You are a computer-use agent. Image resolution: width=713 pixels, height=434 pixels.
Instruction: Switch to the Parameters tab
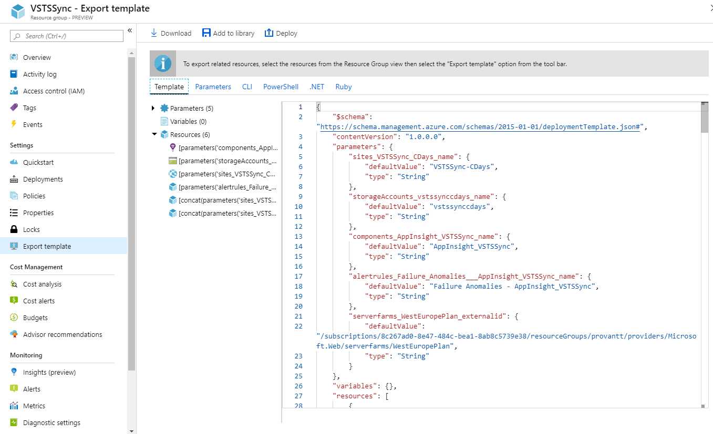[213, 87]
